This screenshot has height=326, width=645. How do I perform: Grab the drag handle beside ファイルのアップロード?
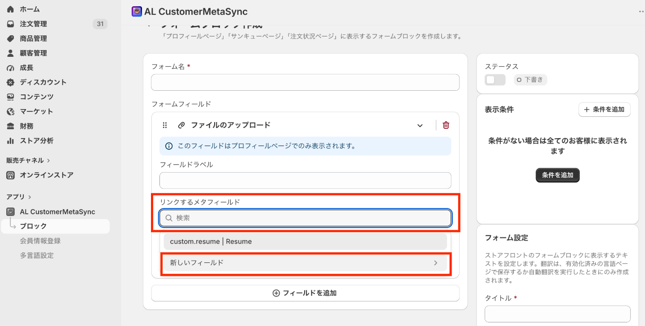click(165, 125)
